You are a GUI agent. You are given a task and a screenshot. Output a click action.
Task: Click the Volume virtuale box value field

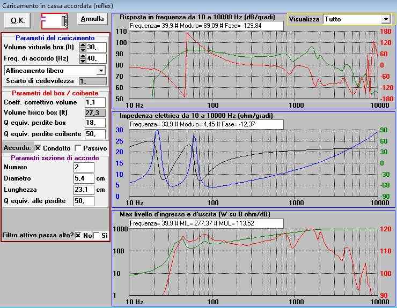pyautogui.click(x=96, y=47)
